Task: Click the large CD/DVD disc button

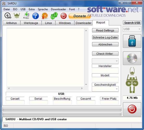Action: (x=132, y=58)
